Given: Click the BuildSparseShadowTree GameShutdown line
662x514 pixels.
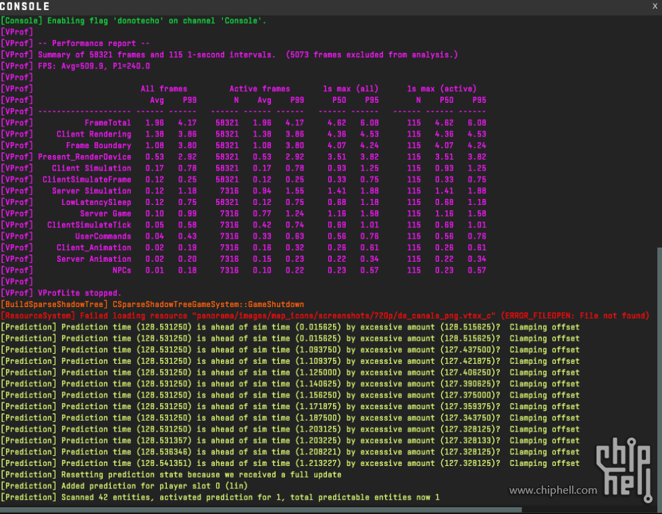Looking at the screenshot, I should [x=152, y=304].
